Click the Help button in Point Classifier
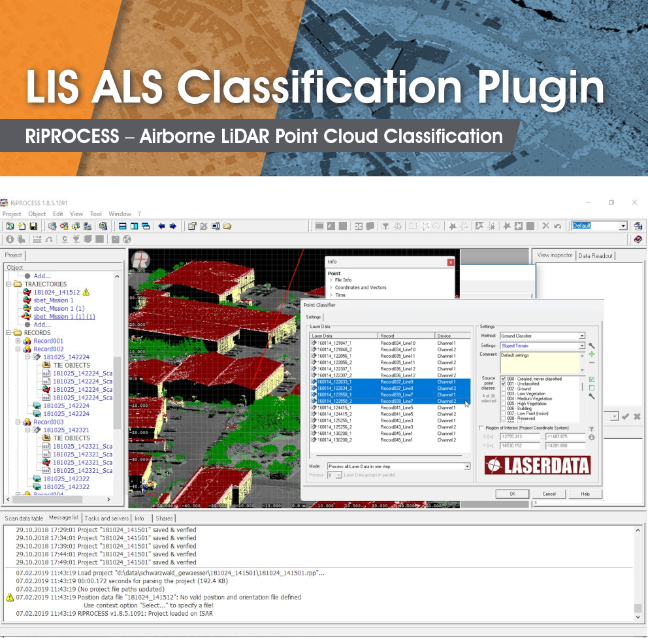The height and width of the screenshot is (638, 648). click(585, 494)
